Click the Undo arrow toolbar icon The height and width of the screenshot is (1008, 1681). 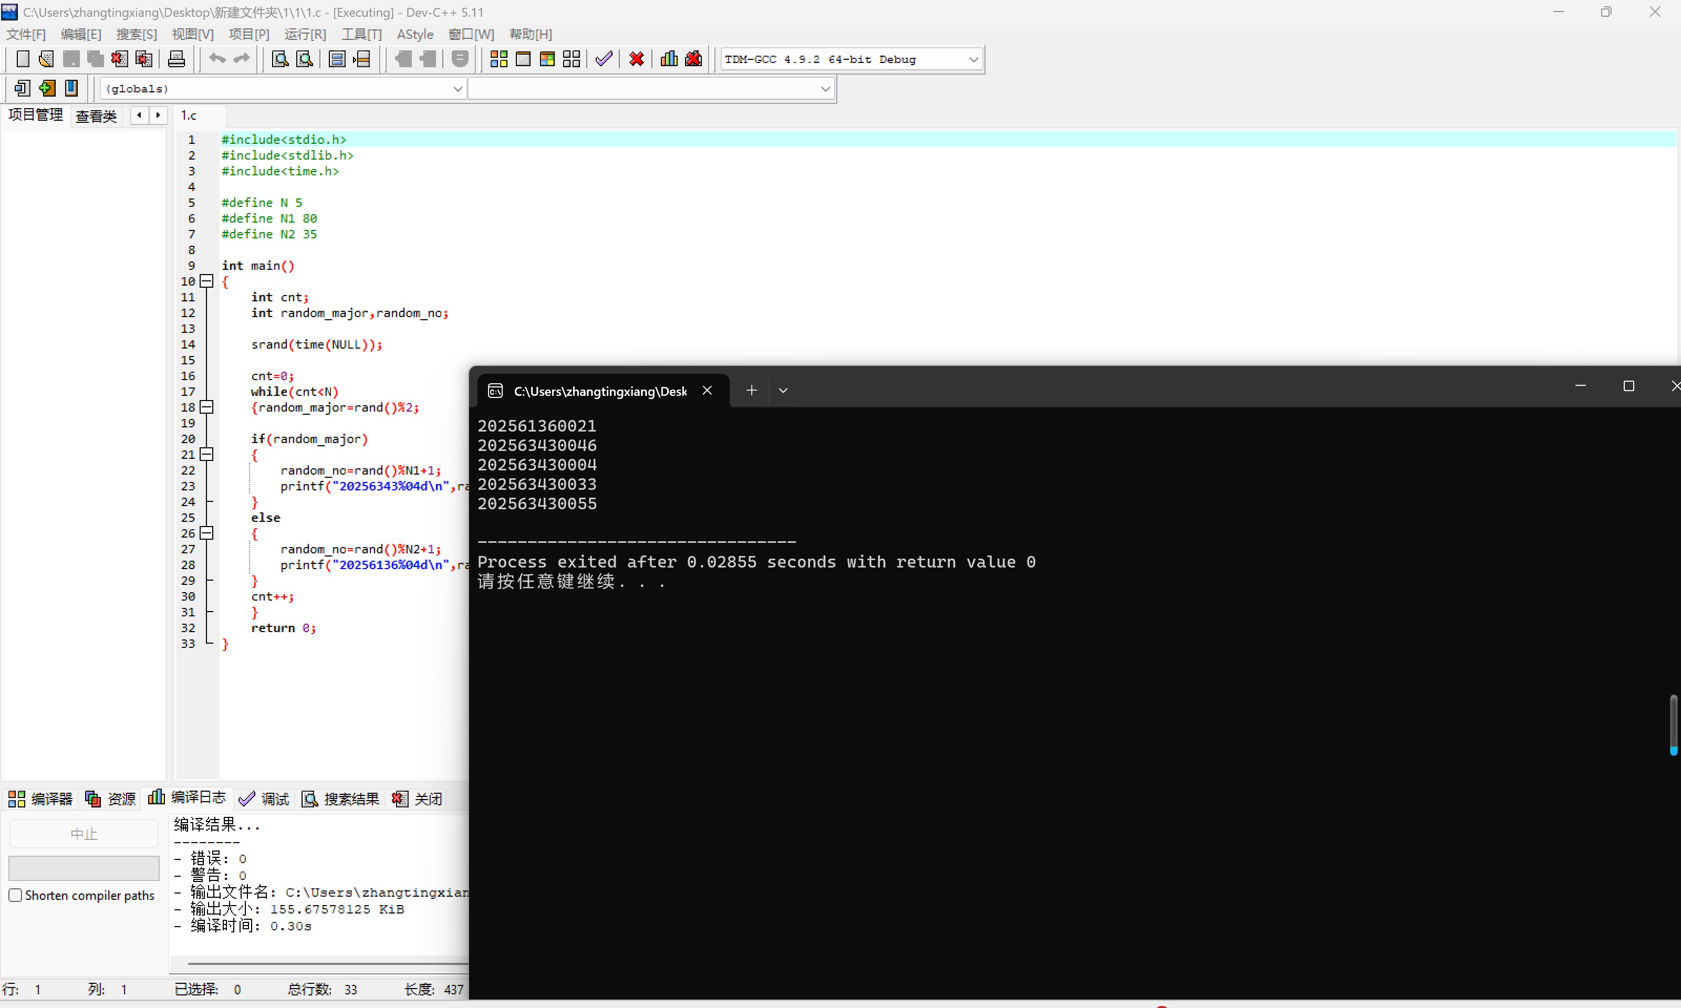[217, 59]
